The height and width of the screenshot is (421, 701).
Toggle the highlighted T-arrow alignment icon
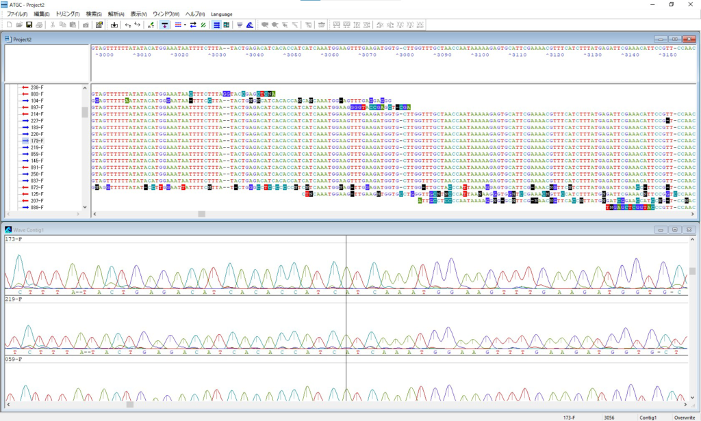[x=164, y=25]
